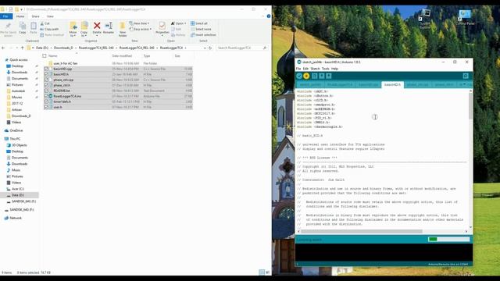Uncheck the timer1defs.h file checkbox
The height and width of the screenshot is (281, 500).
(x=46, y=101)
